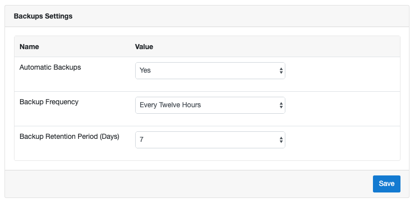This screenshot has width=415, height=204.
Task: Click the '7' retention days value
Action: [141, 140]
